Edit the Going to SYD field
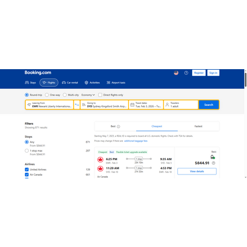247x247 pixels. coord(104,105)
